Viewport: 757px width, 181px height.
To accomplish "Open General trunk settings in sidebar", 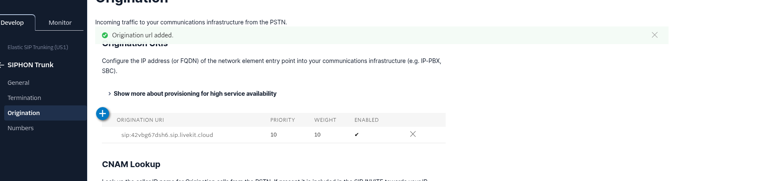I will (x=19, y=83).
